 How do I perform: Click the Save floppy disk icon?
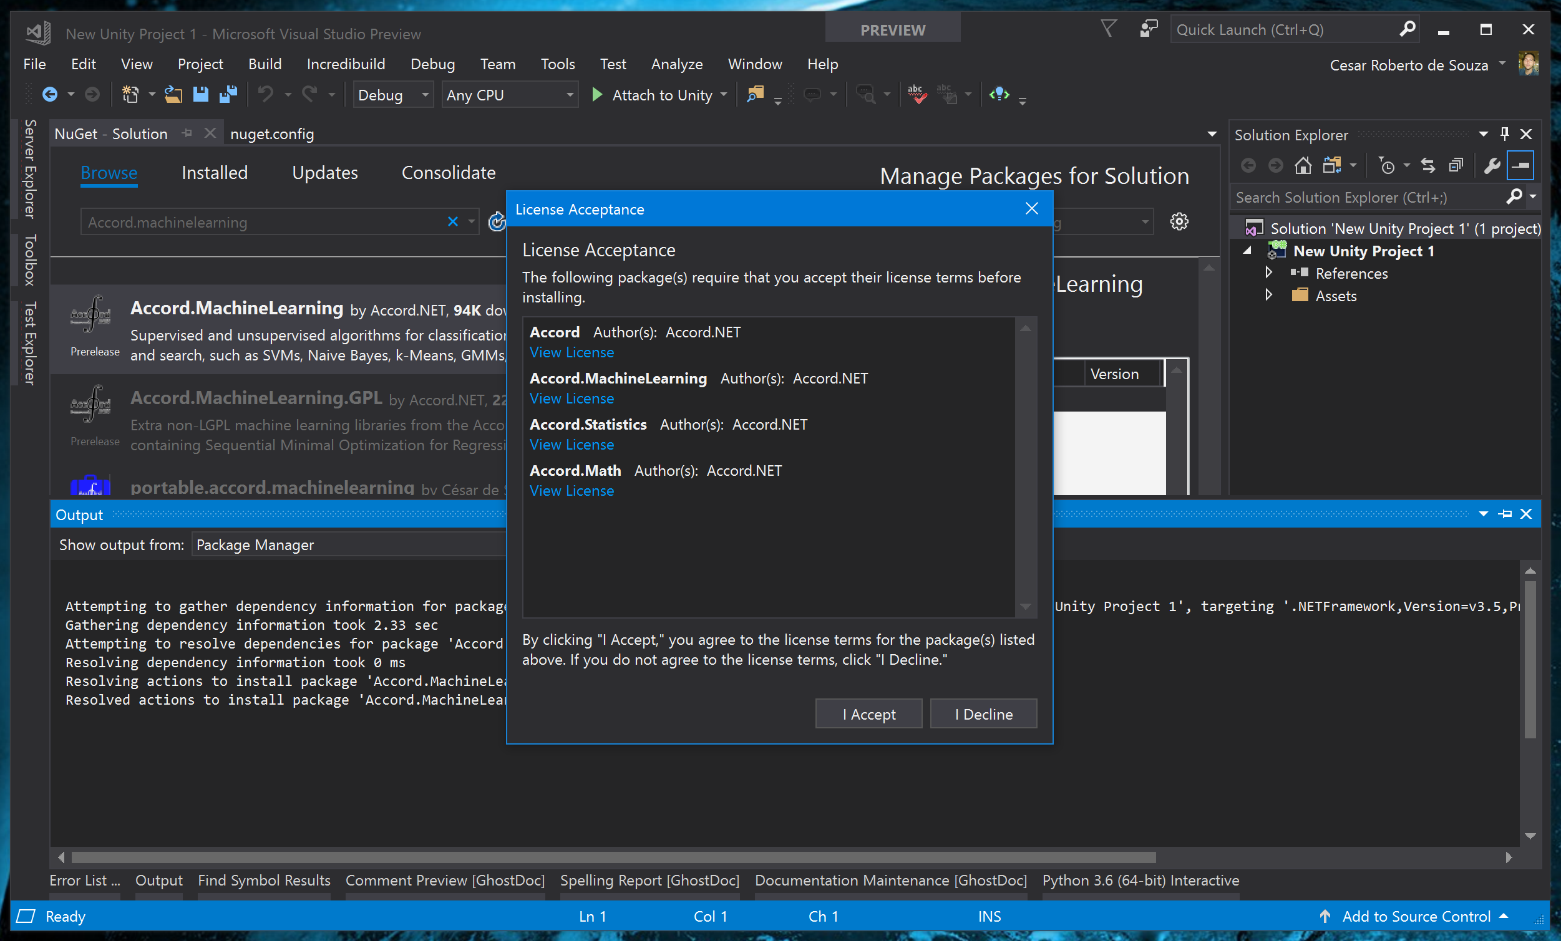(x=201, y=95)
